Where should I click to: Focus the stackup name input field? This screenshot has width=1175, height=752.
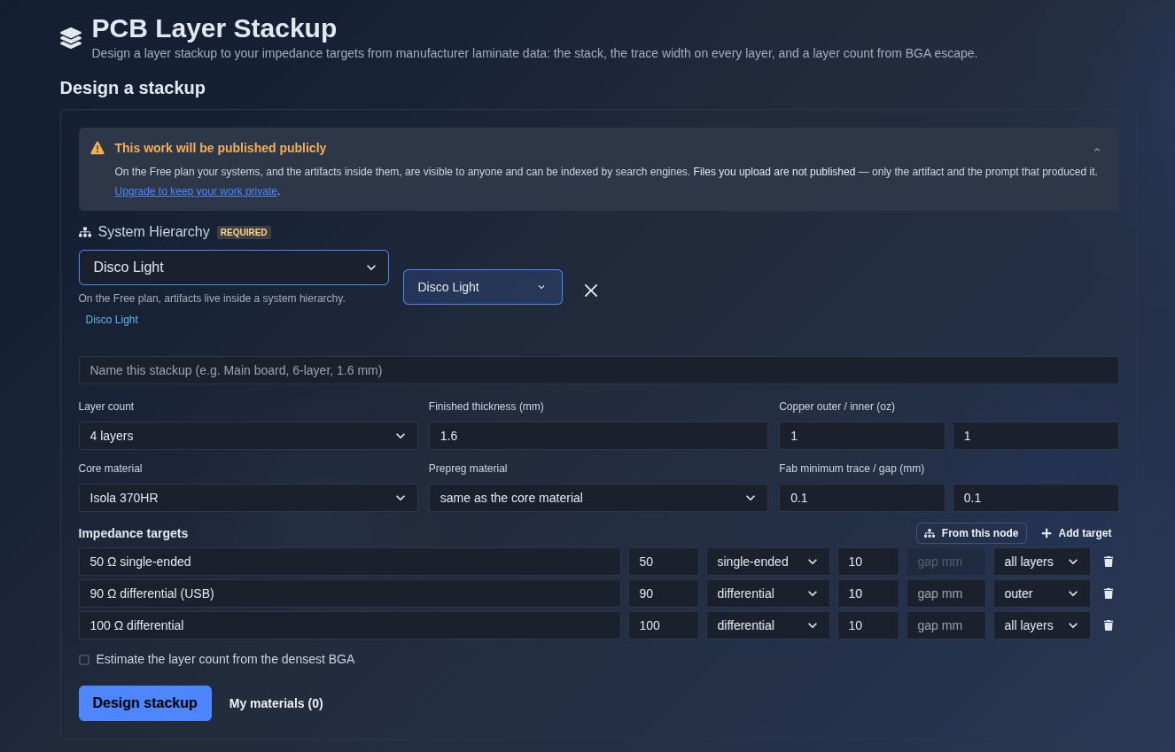(598, 370)
